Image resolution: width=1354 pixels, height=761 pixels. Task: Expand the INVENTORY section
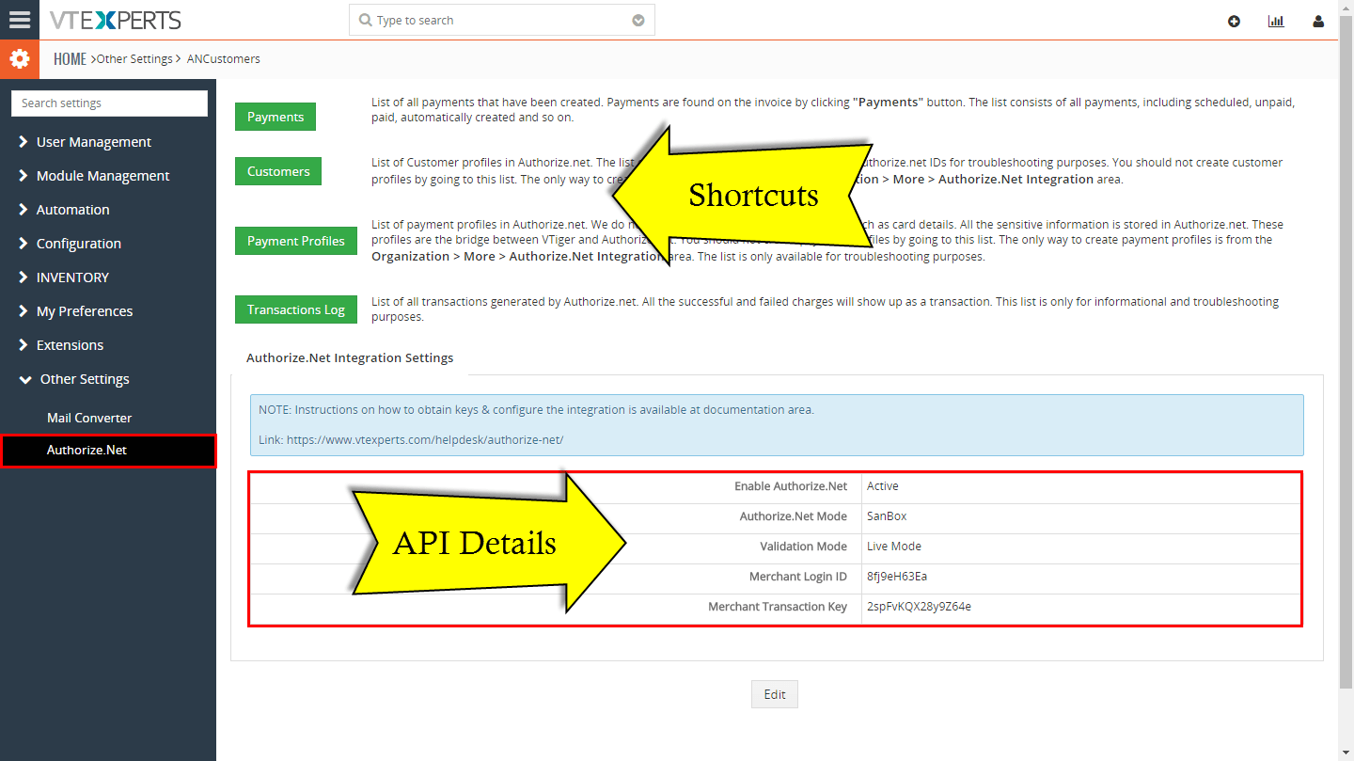(x=74, y=277)
